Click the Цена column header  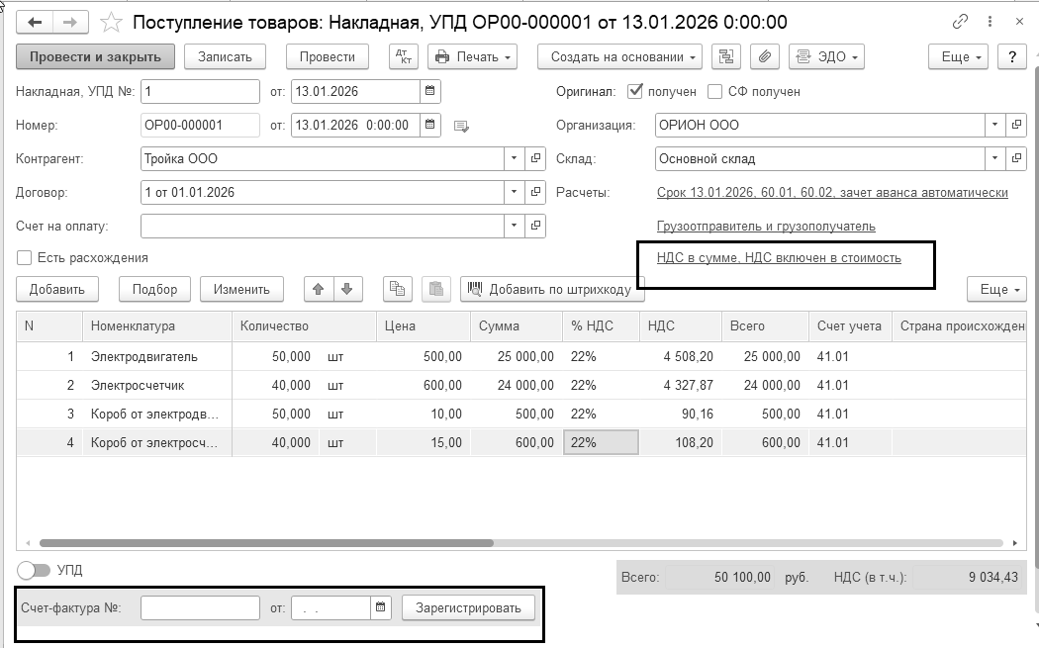424,326
